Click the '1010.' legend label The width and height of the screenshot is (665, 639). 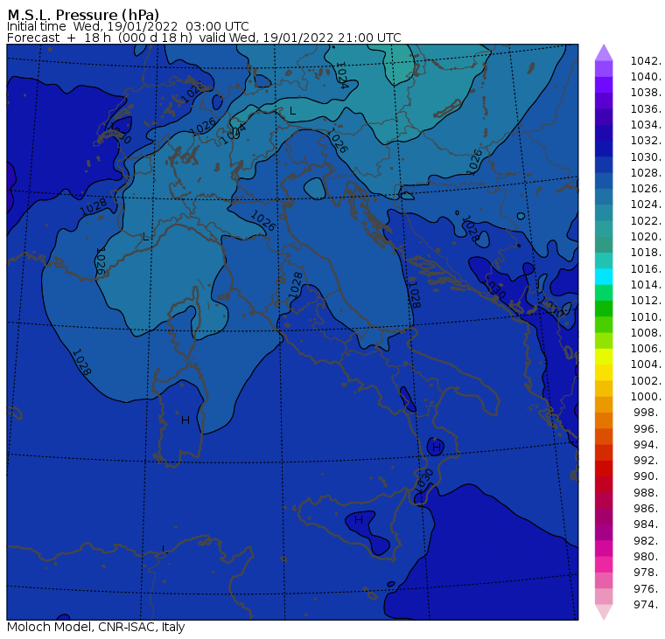(646, 317)
